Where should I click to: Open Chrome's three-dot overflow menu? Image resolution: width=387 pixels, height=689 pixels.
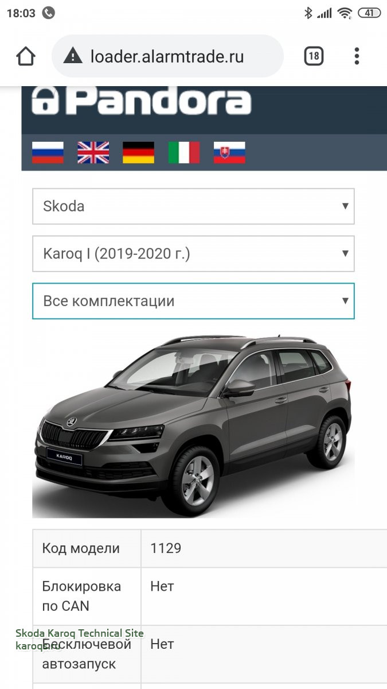[x=357, y=56]
